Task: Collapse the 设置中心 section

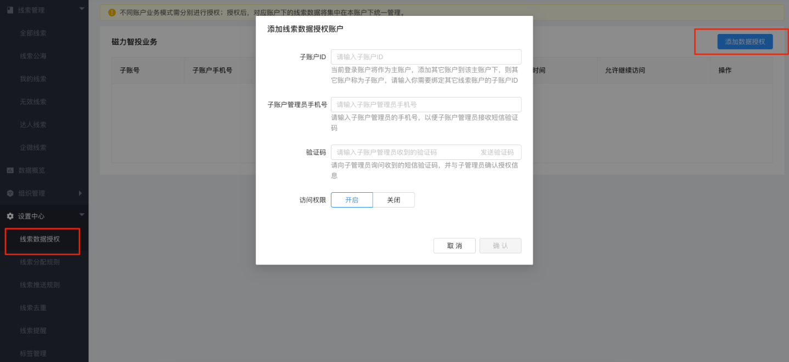Action: tap(82, 216)
